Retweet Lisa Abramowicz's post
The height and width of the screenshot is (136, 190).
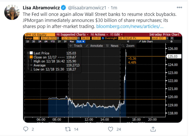click(68, 129)
